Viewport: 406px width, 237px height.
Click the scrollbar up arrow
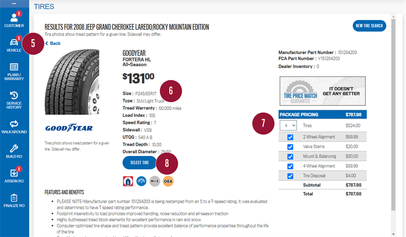coord(393,17)
